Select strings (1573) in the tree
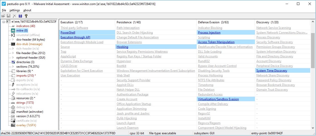Viewport: 316px width, 136px height. (25, 103)
